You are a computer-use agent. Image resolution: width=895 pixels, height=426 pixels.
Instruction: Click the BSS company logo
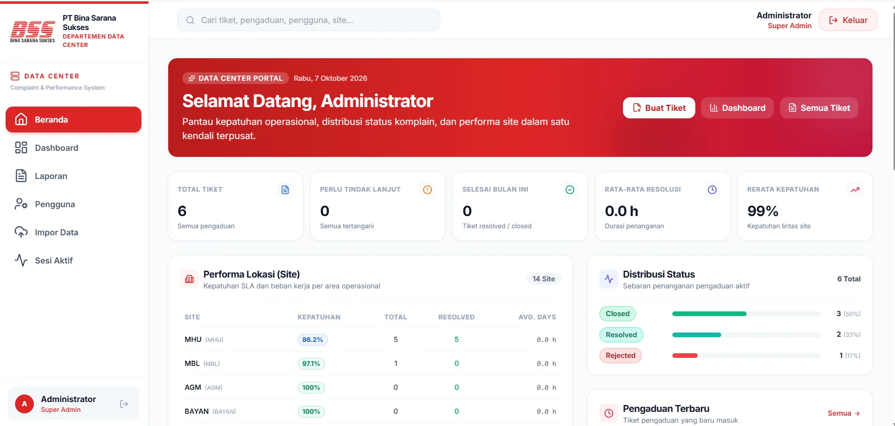click(x=33, y=31)
